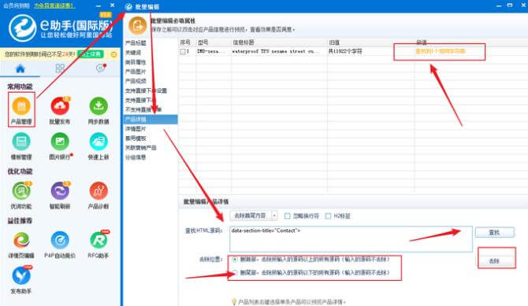Select 产品标题 in the attribute list
The height and width of the screenshot is (306, 528).
pyautogui.click(x=136, y=43)
